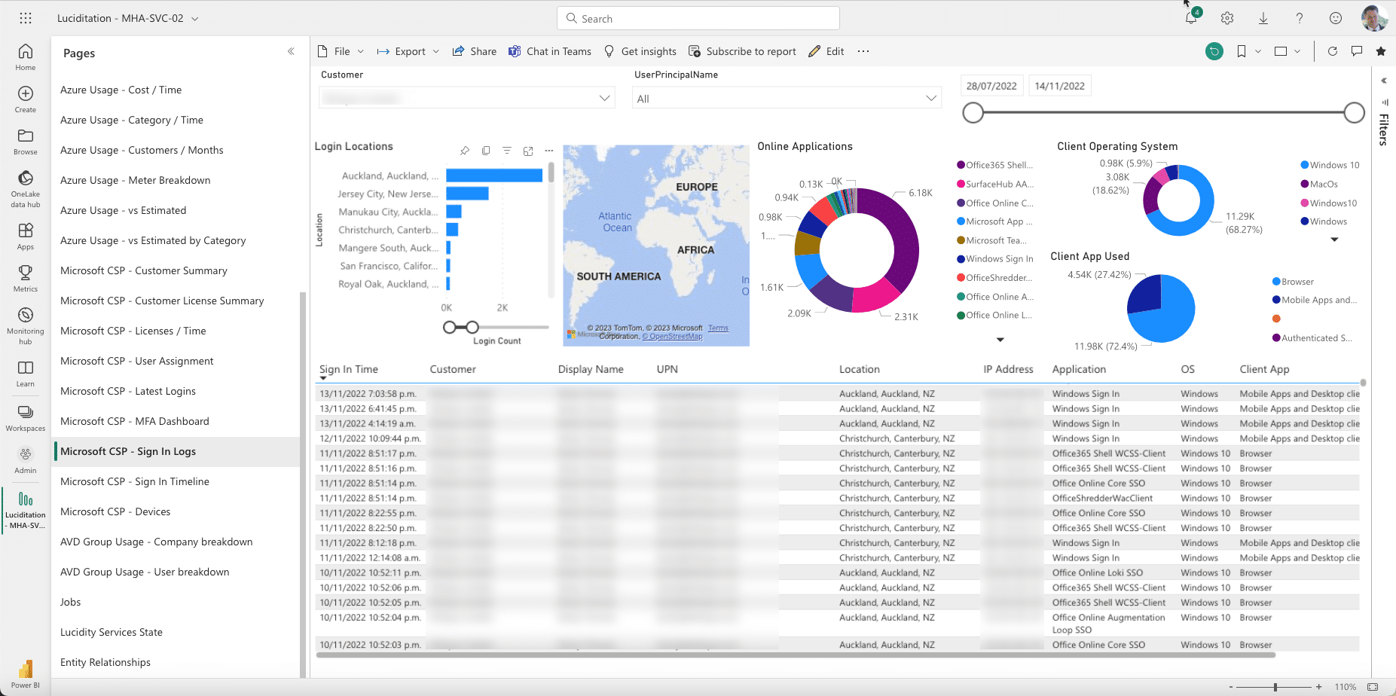Open Azure Usage - Cost / Time page
The width and height of the screenshot is (1396, 696).
(x=121, y=90)
